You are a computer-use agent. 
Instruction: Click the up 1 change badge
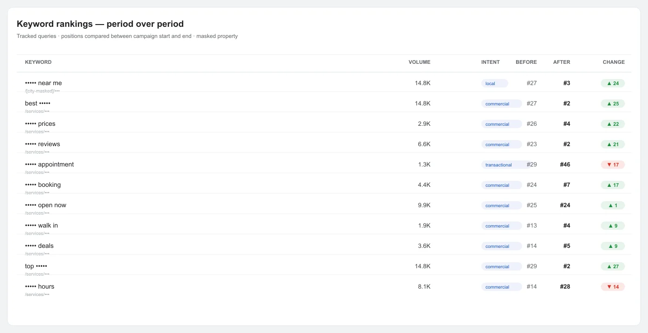(613, 205)
